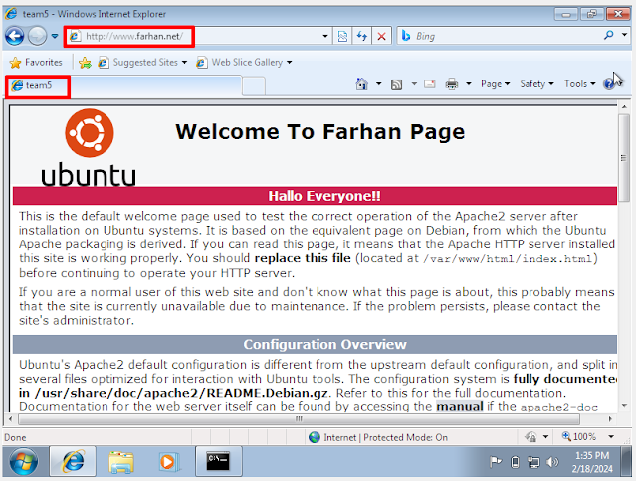Click the 100% zoom level button
Image resolution: width=636 pixels, height=481 pixels.
point(579,437)
